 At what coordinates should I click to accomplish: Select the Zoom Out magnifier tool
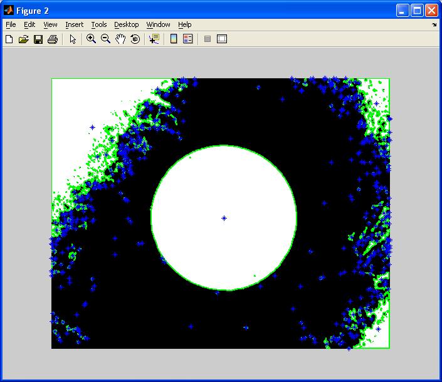[105, 39]
